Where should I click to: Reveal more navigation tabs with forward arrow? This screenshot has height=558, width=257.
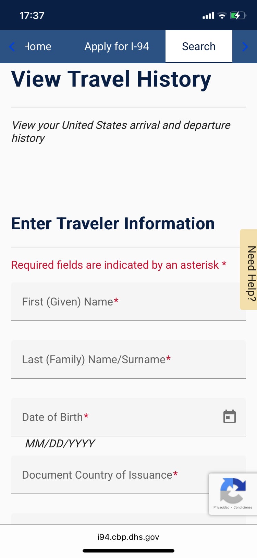coord(245,46)
